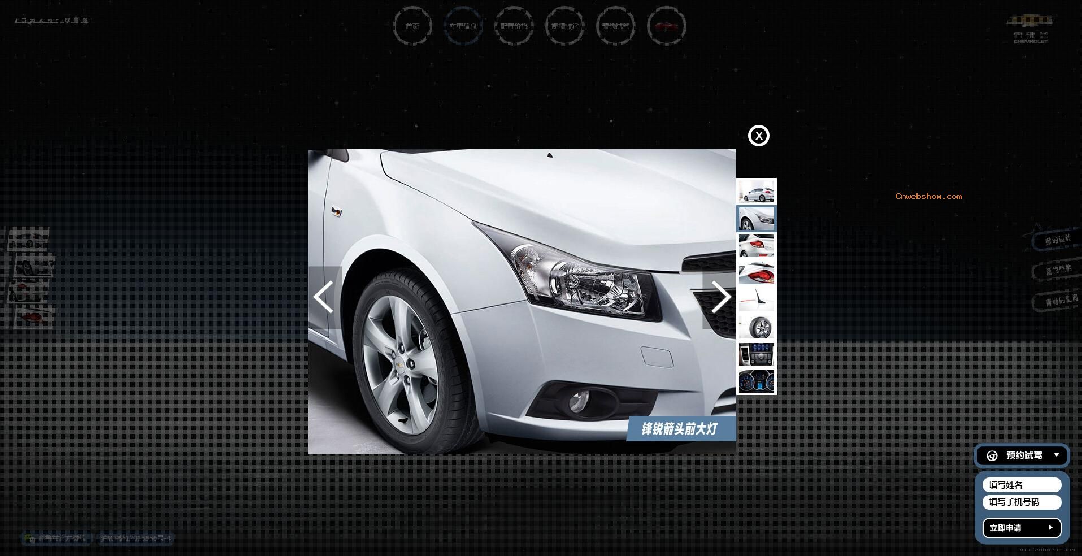Select the full car side-view thumbnail
The image size is (1082, 556).
(x=757, y=192)
